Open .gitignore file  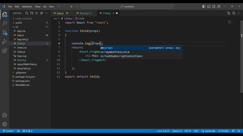tap(21, 73)
